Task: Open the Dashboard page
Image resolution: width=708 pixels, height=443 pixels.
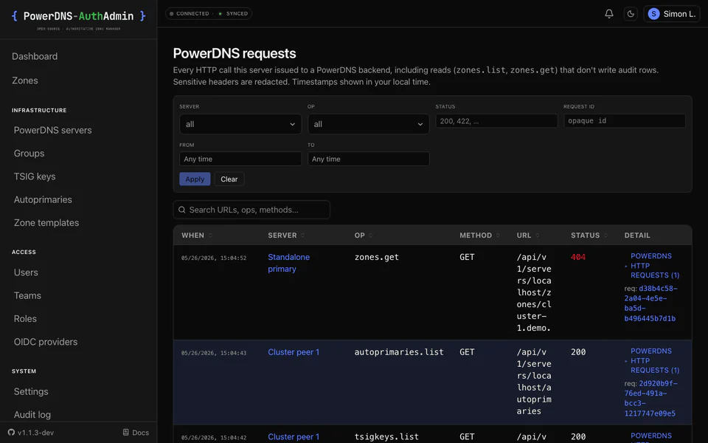Action: 35,57
